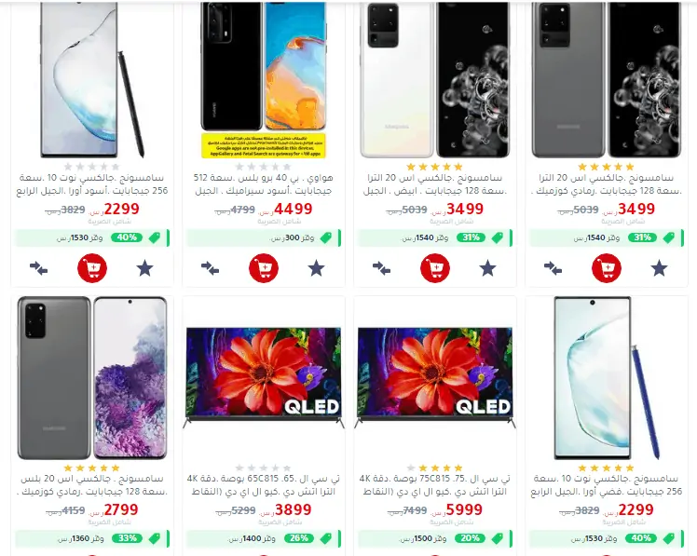Favorite the white Galaxy S20 Ultra
Viewport: 697px width, 556px height.
[x=487, y=268]
